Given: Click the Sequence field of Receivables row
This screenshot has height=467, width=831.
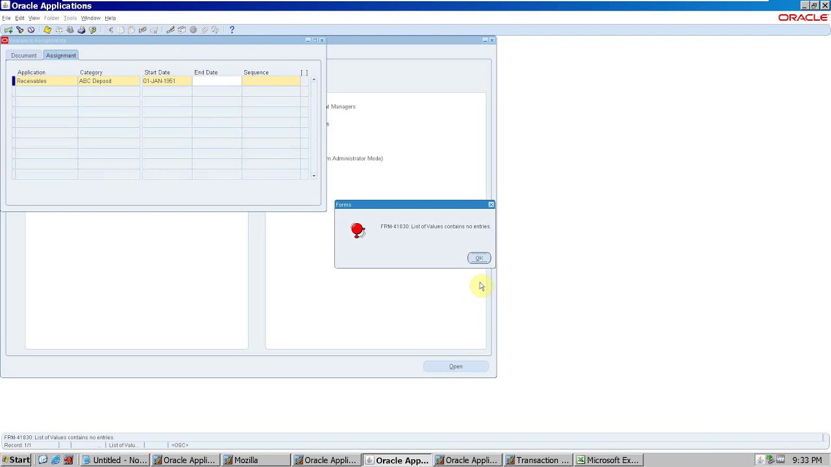Looking at the screenshot, I should click(x=271, y=81).
